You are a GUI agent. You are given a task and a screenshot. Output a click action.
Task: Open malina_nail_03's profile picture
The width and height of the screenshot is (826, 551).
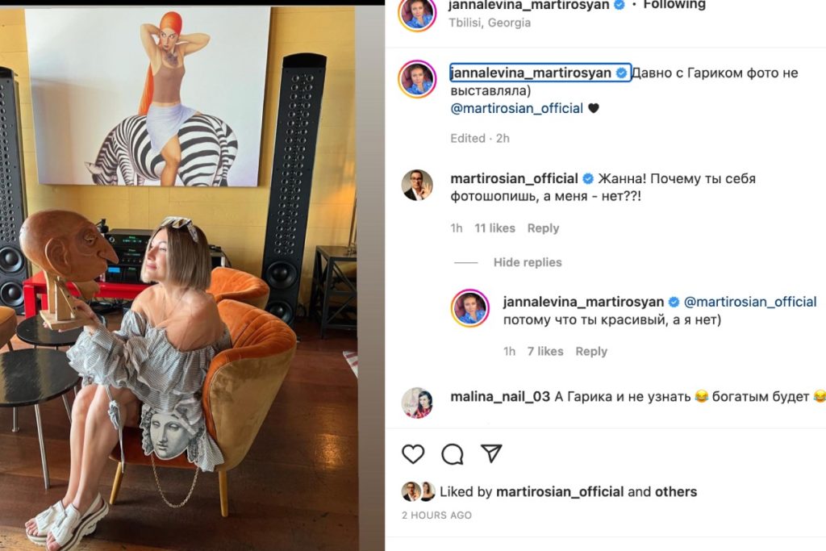pyautogui.click(x=417, y=403)
